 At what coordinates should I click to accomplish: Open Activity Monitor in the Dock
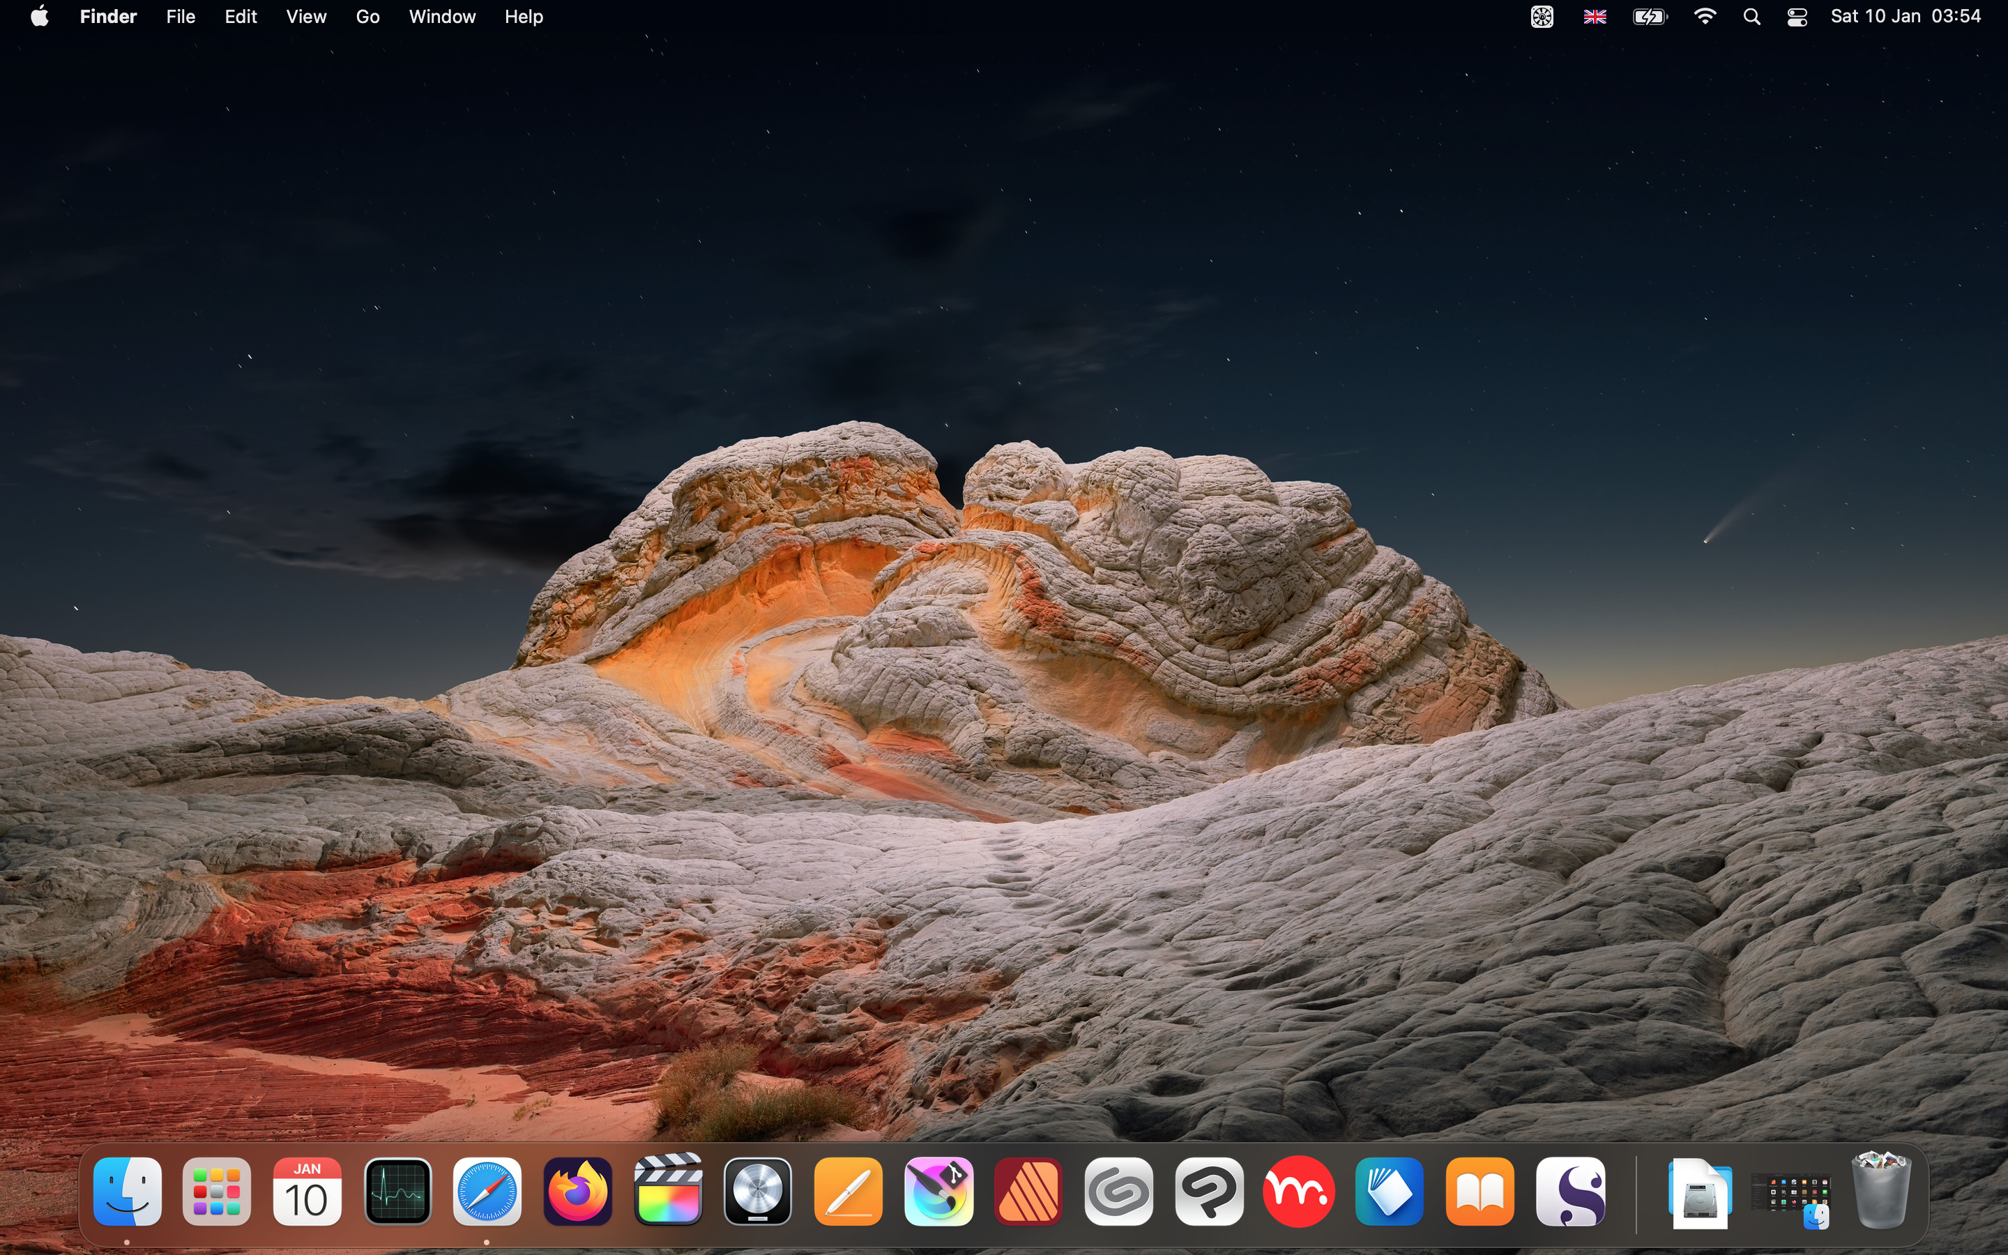tap(397, 1191)
